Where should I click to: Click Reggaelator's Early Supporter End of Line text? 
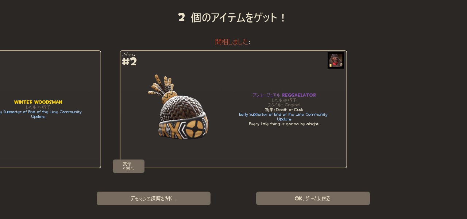[x=283, y=117]
